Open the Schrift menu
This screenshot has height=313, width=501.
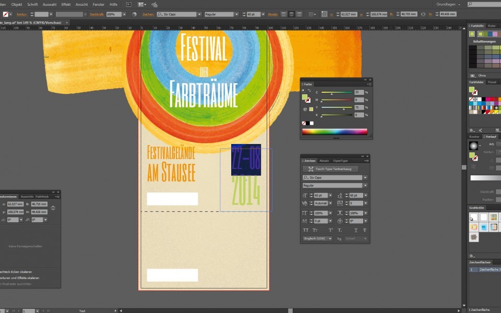click(x=32, y=5)
